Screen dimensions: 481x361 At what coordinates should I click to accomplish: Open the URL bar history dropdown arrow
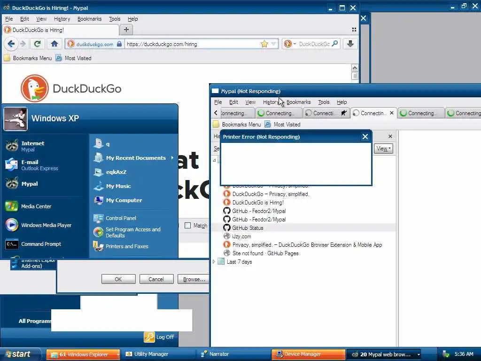[x=274, y=44]
